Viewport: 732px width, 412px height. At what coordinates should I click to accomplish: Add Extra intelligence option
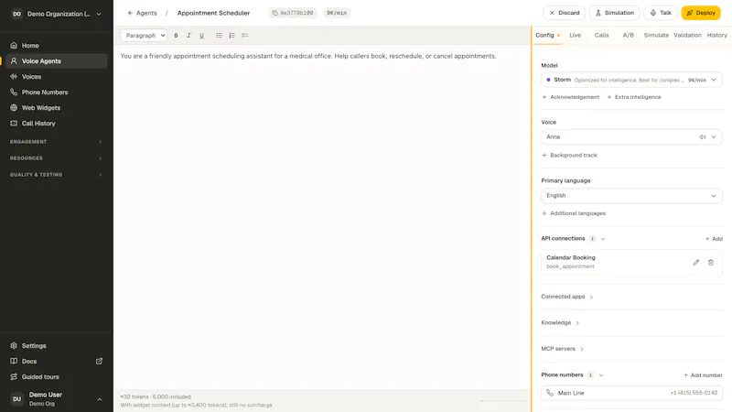634,97
